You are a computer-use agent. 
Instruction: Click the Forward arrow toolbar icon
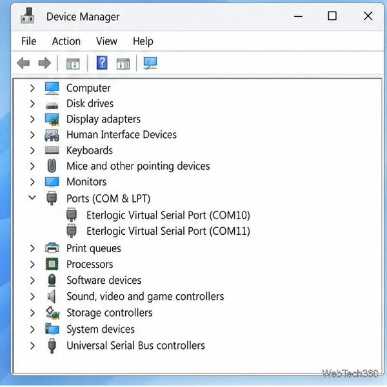pyautogui.click(x=45, y=63)
